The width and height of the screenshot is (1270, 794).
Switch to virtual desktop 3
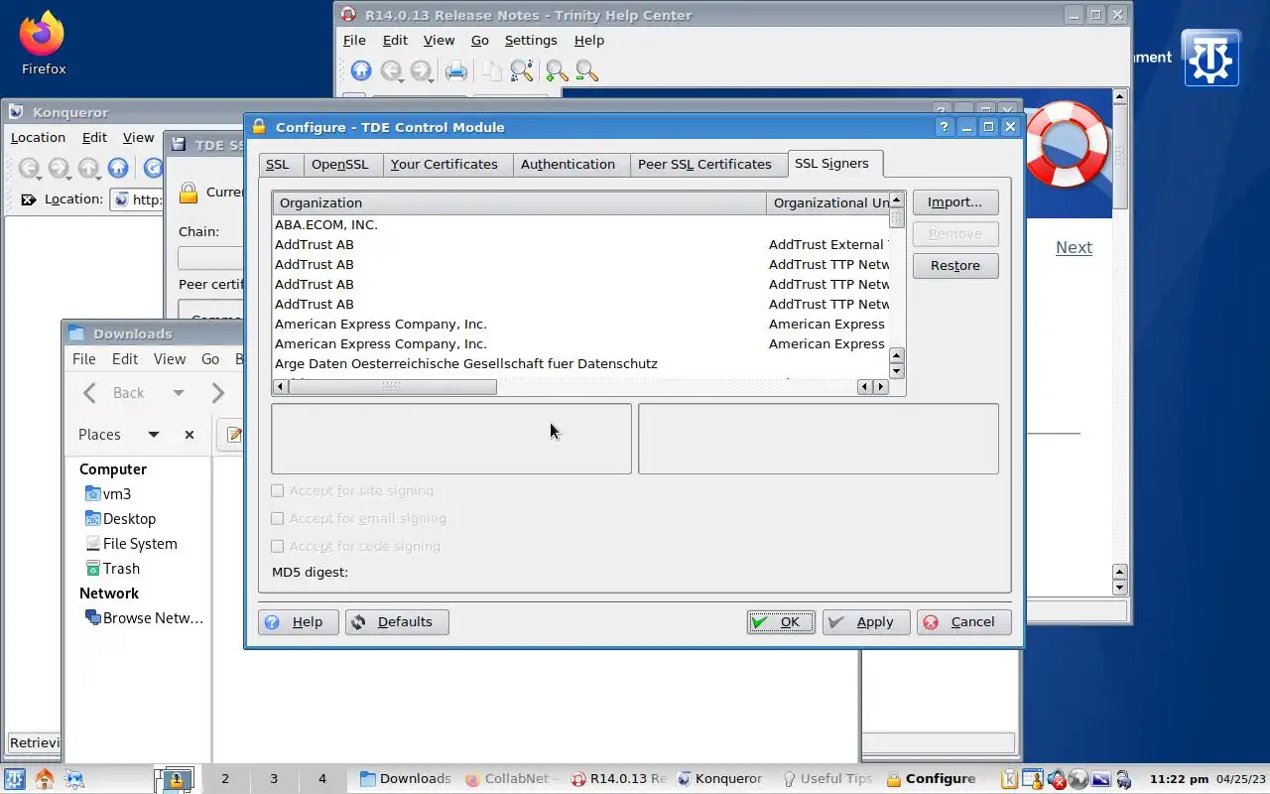click(x=274, y=779)
